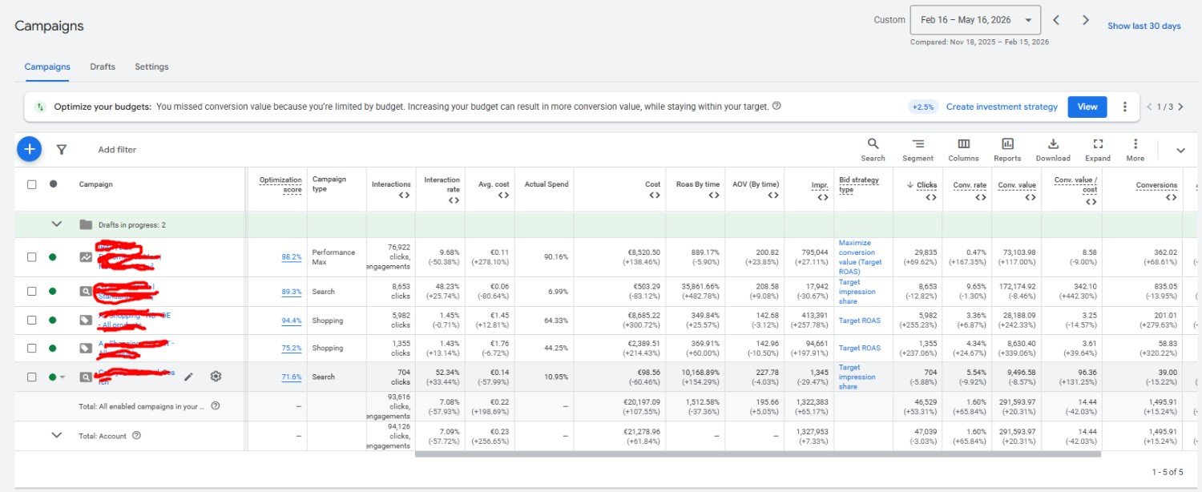1202x492 pixels.
Task: Click the green status dot in the 88.2% row
Action: click(x=53, y=257)
